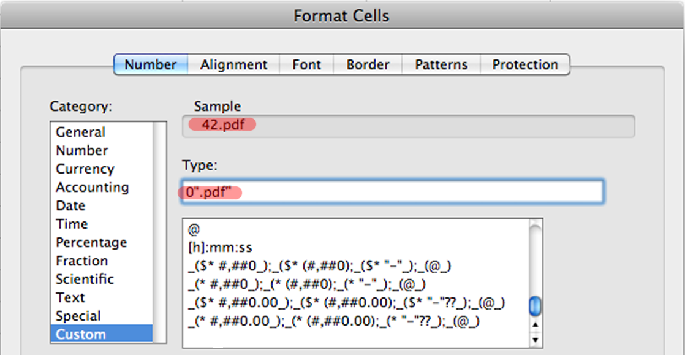Click inside the Type input field
This screenshot has width=685, height=355.
click(x=392, y=191)
